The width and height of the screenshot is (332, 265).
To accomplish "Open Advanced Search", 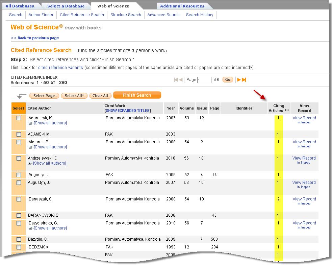I will (163, 15).
